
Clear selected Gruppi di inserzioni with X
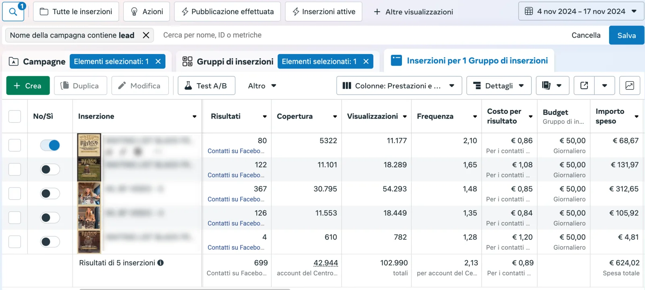tap(366, 61)
